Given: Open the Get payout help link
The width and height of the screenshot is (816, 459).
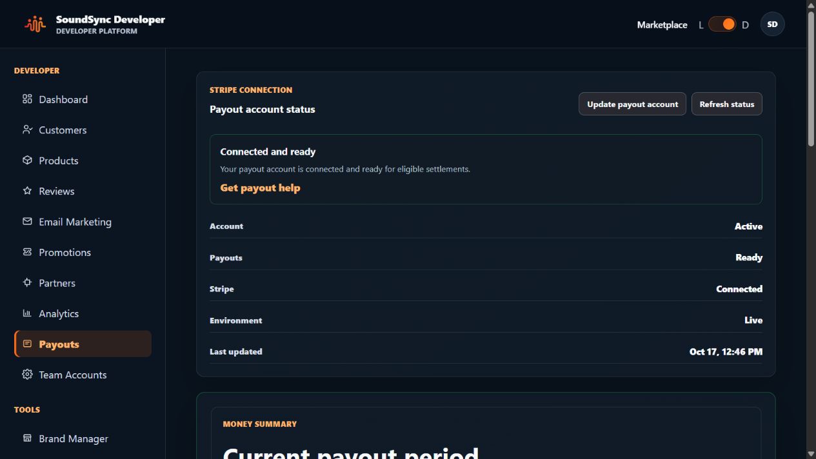Looking at the screenshot, I should click(260, 188).
